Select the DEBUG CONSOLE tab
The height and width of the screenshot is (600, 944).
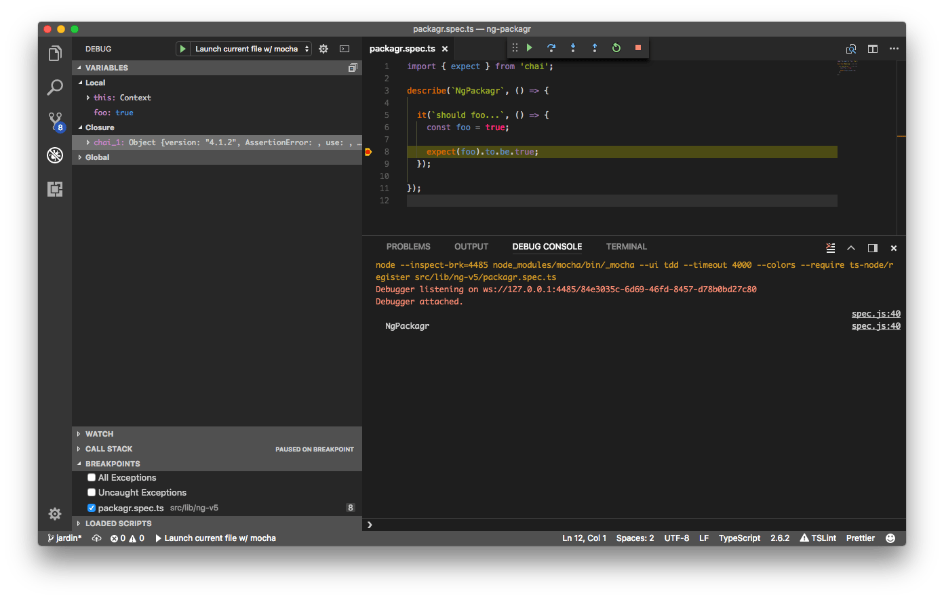[x=547, y=247]
